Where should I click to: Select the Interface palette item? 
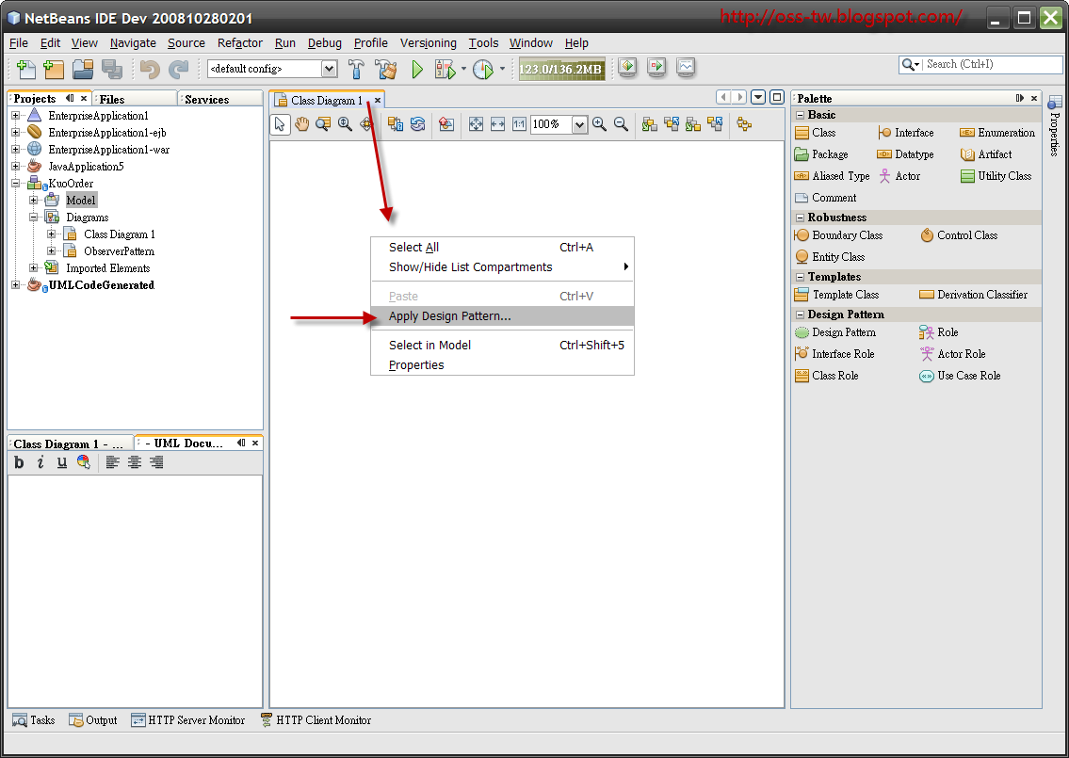coord(906,133)
